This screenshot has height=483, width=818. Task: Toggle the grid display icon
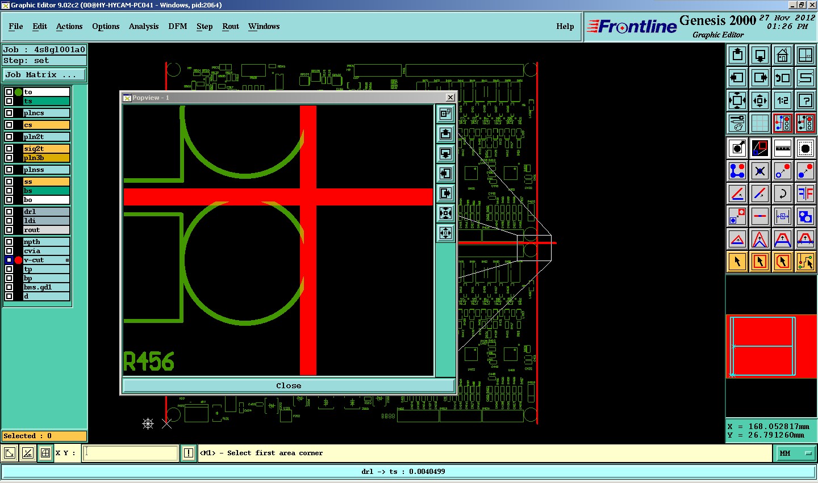pos(760,123)
